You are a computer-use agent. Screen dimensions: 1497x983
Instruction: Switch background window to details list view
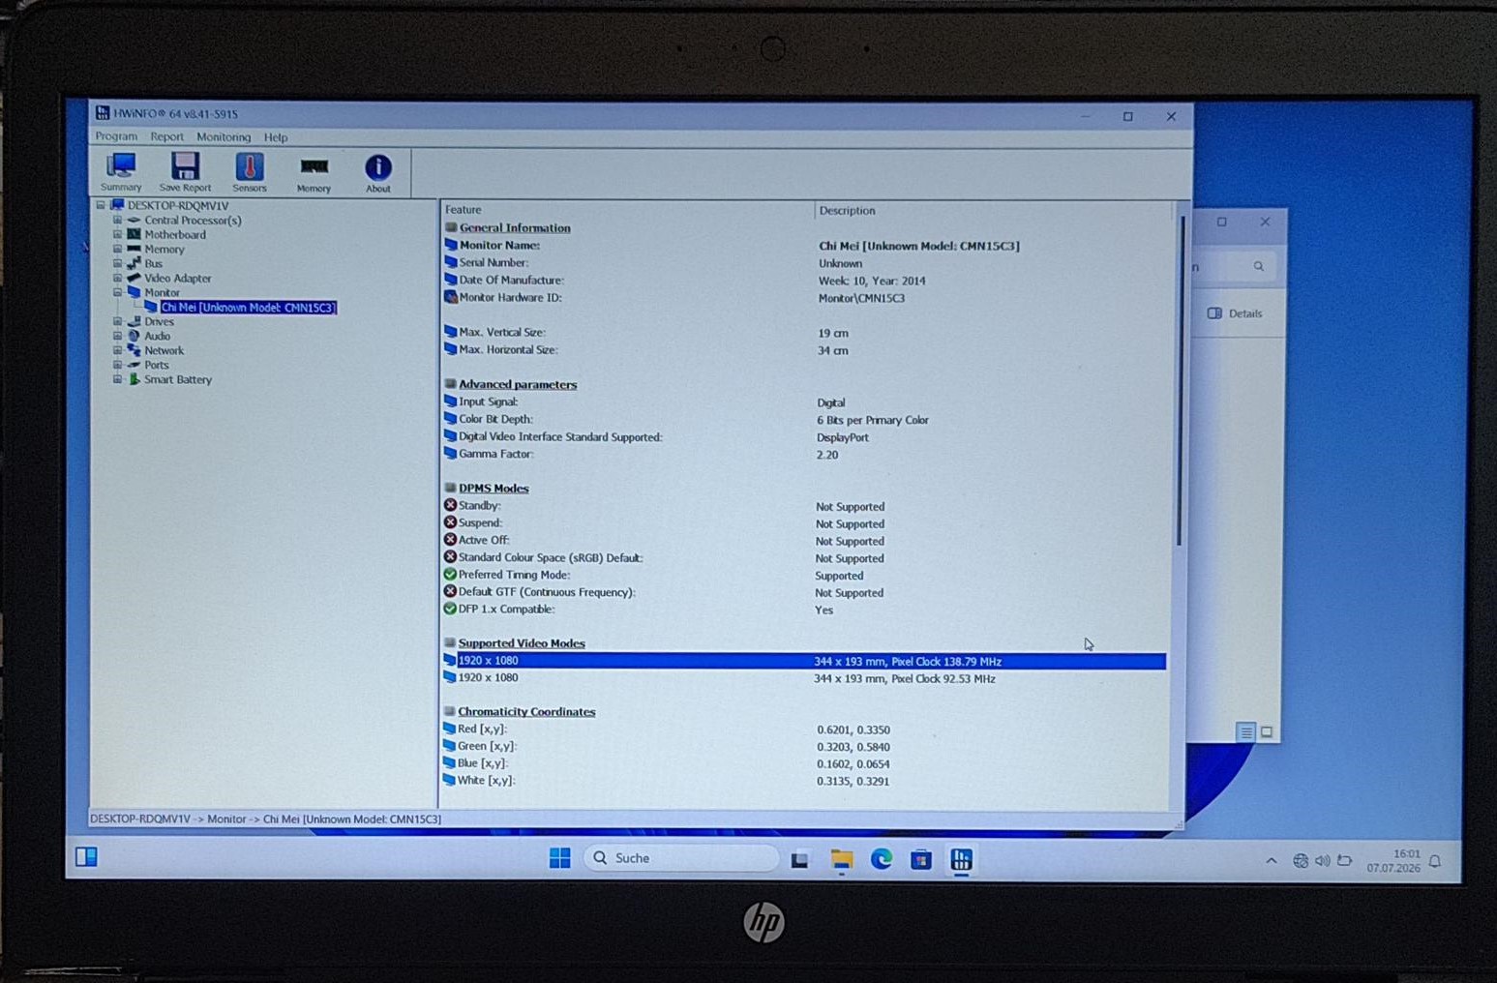[1246, 732]
